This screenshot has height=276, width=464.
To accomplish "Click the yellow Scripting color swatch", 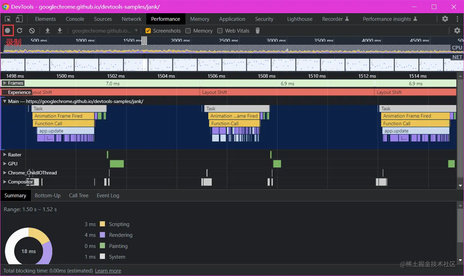I will tap(102, 224).
